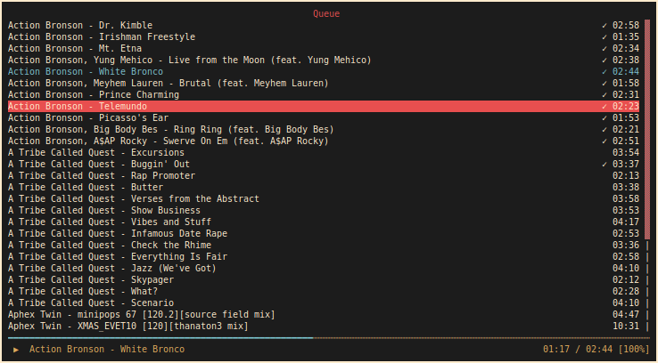658x363 pixels.
Task: Click the [100%] volume indicator
Action: click(634, 349)
